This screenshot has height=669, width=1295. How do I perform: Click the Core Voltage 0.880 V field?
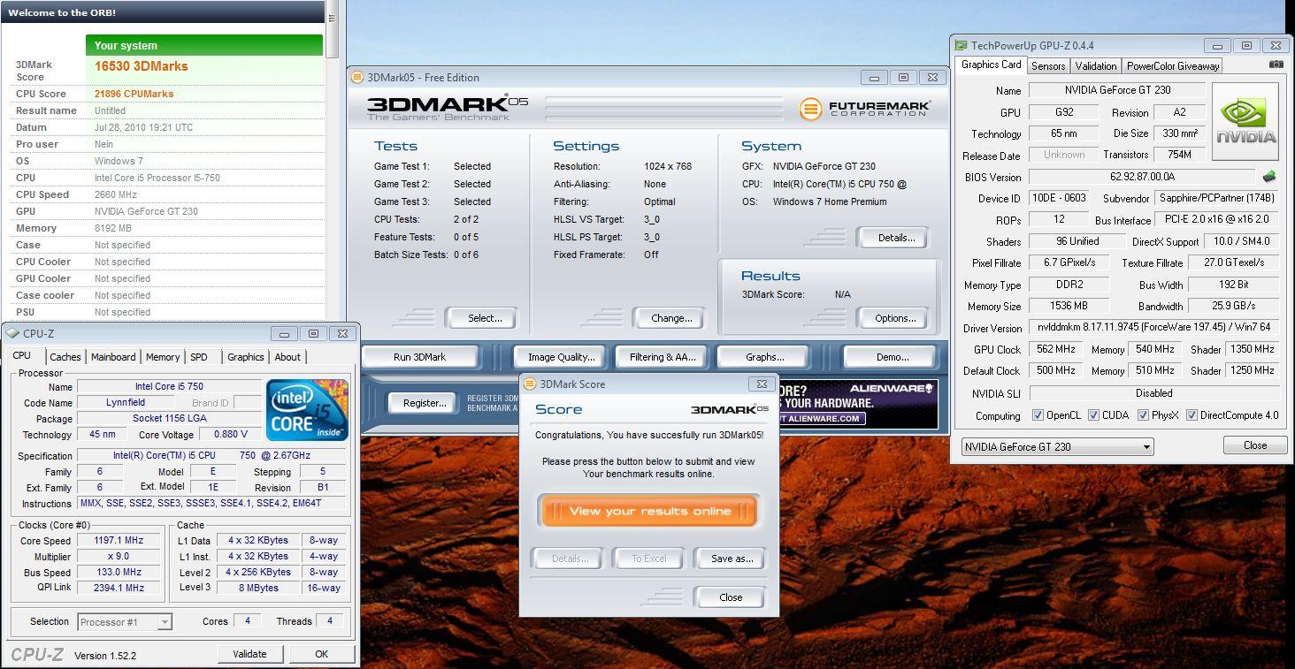click(230, 435)
